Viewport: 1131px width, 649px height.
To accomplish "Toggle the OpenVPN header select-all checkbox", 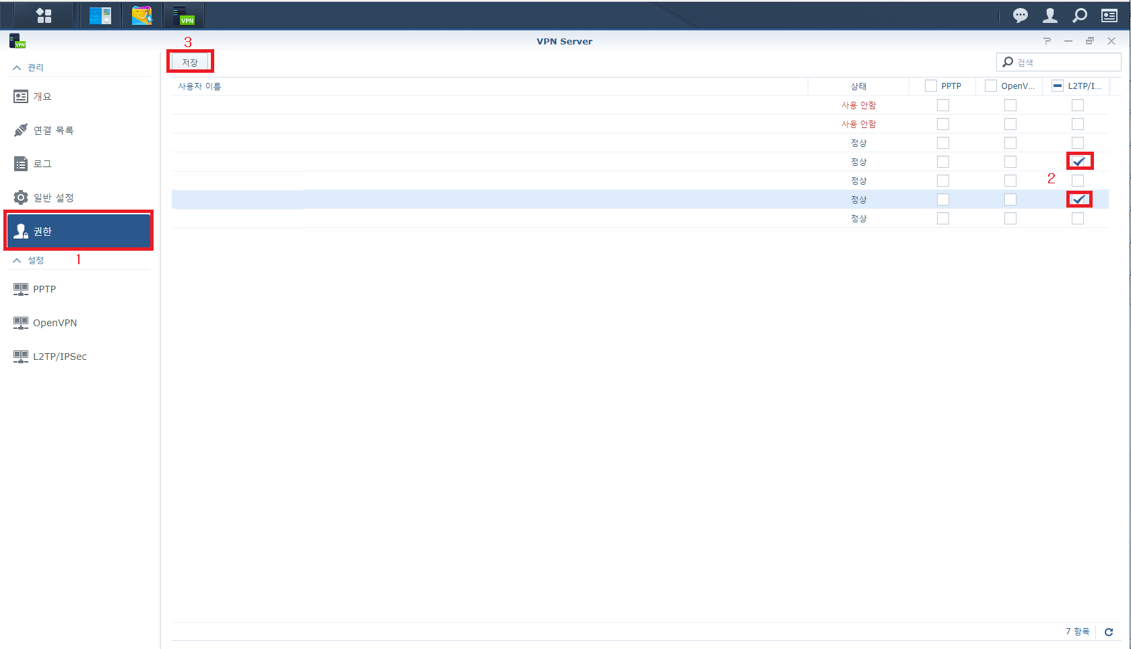I will (x=991, y=86).
